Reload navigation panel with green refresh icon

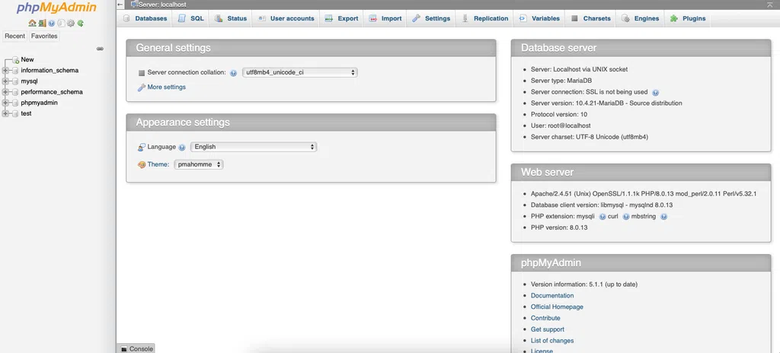point(80,23)
